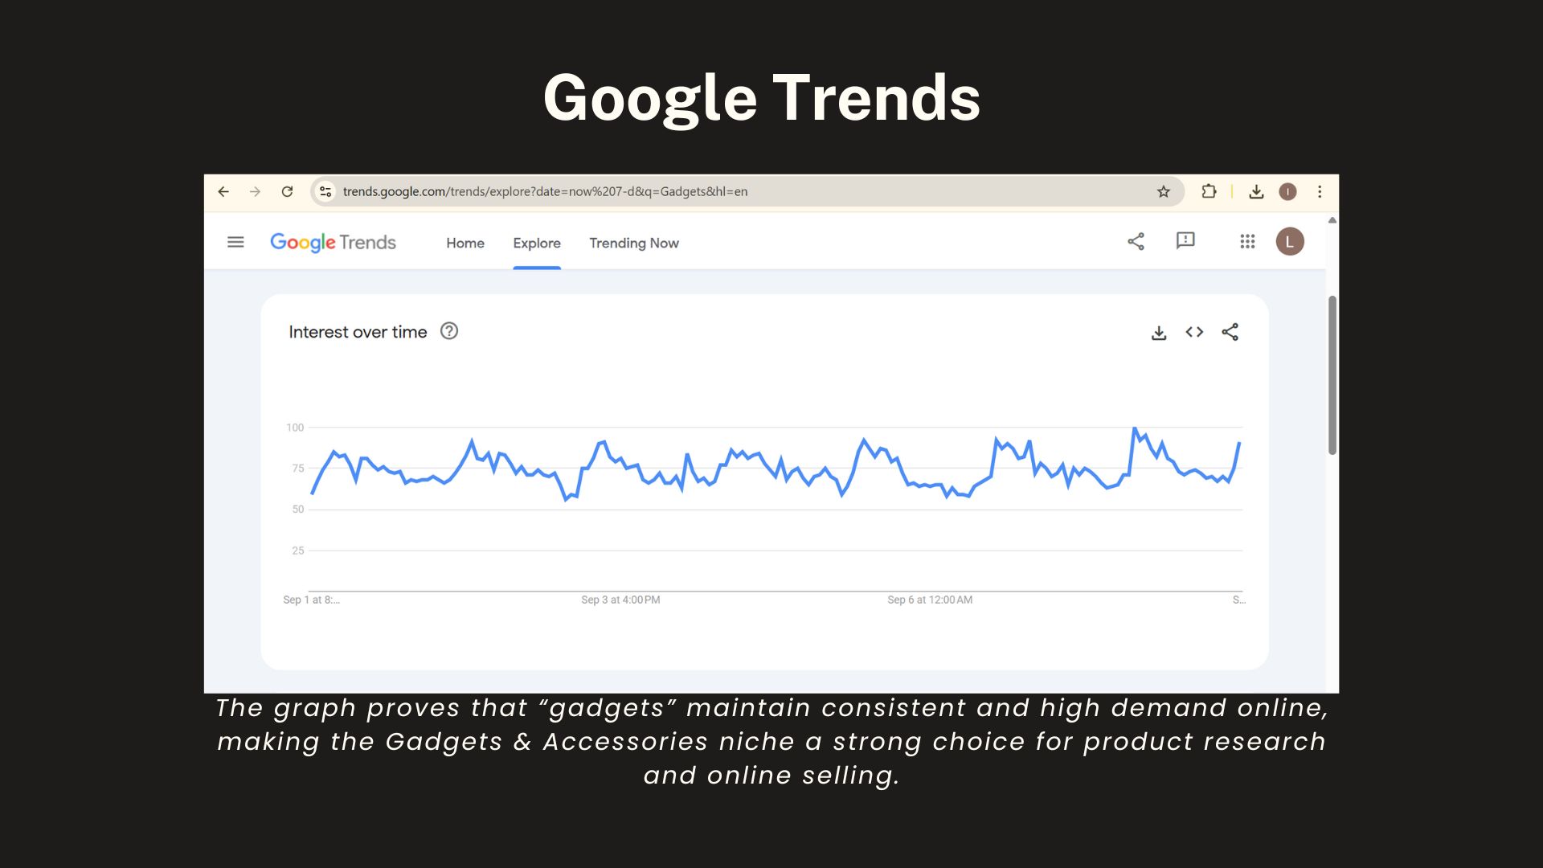Image resolution: width=1543 pixels, height=868 pixels.
Task: Open the browser extensions puzzle icon
Action: pyautogui.click(x=1209, y=191)
